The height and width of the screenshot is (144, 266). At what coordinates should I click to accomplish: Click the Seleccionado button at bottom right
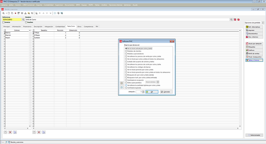(x=254, y=135)
